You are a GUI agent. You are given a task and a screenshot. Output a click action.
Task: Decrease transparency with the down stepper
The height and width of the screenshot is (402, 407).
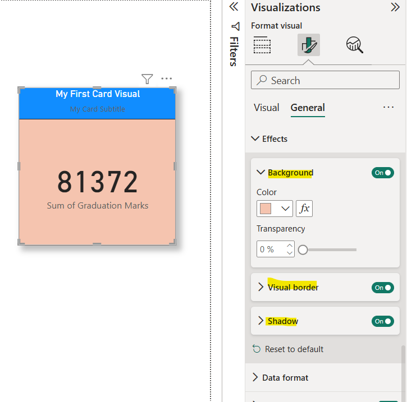click(x=290, y=253)
